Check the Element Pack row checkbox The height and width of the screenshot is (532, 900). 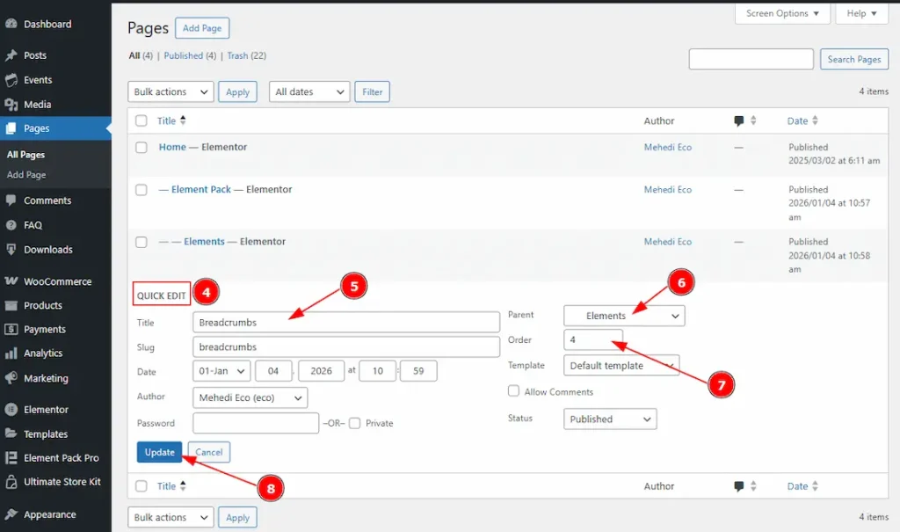pos(142,190)
